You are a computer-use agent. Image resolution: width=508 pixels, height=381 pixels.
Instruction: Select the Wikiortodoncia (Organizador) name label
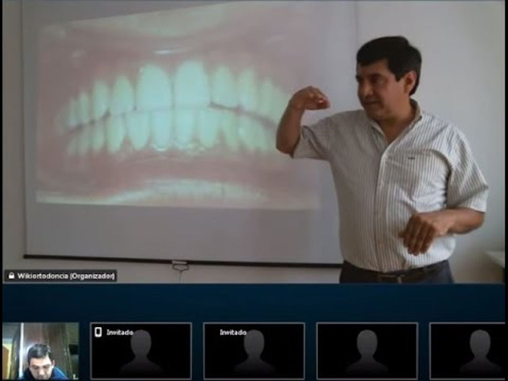(x=66, y=276)
